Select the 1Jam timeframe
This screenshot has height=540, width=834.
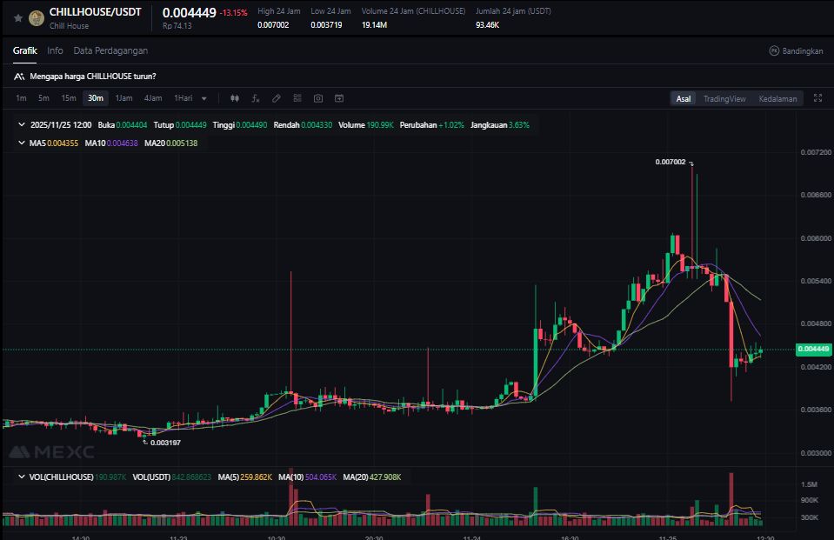tap(123, 98)
